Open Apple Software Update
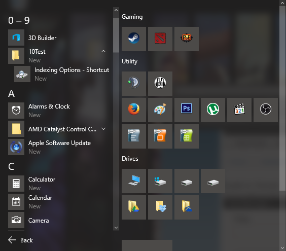Image resolution: width=286 pixels, height=251 pixels. tap(58, 147)
